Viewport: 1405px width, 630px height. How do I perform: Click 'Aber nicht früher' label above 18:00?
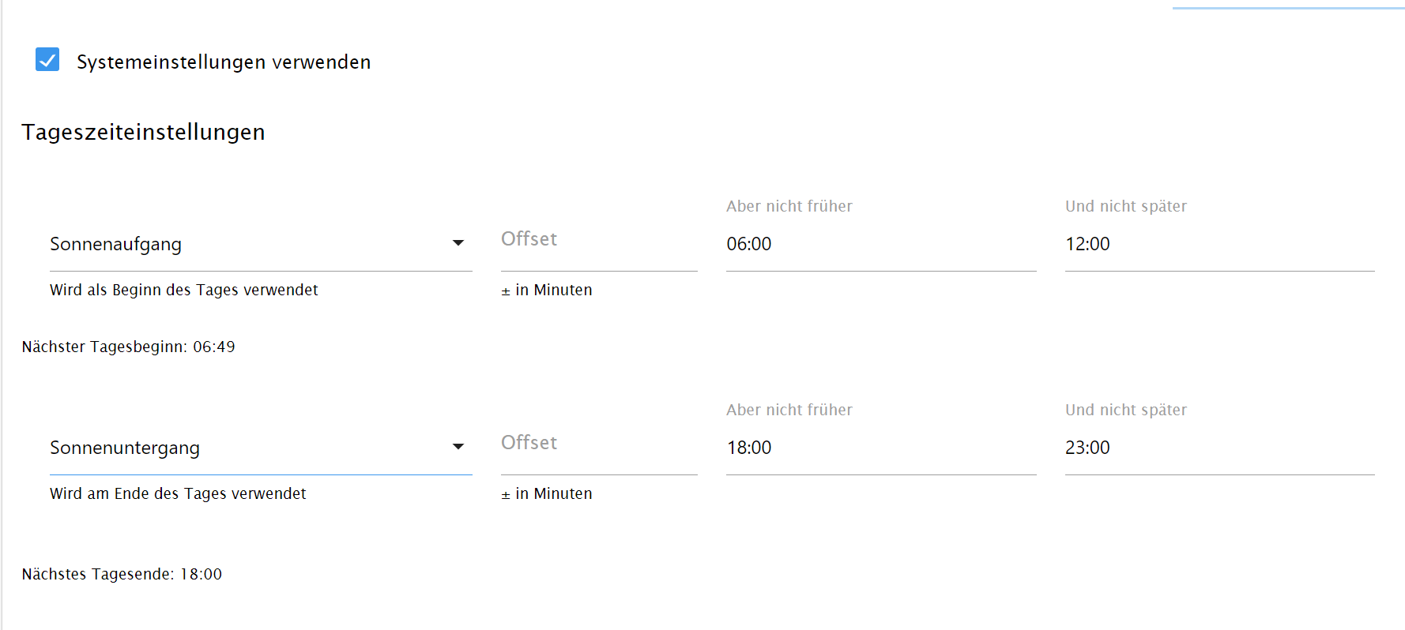789,410
